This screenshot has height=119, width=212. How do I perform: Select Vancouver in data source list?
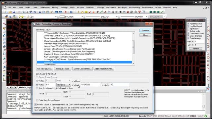click(x=84, y=62)
